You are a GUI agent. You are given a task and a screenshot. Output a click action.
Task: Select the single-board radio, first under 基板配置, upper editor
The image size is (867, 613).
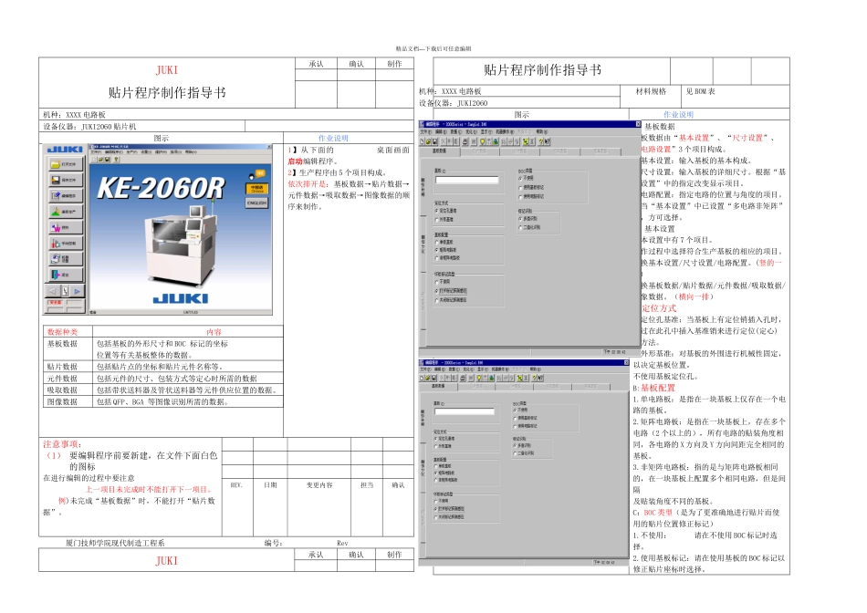(444, 242)
